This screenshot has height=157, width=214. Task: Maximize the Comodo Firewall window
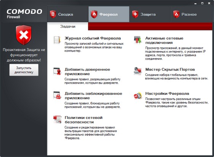click(202, 3)
